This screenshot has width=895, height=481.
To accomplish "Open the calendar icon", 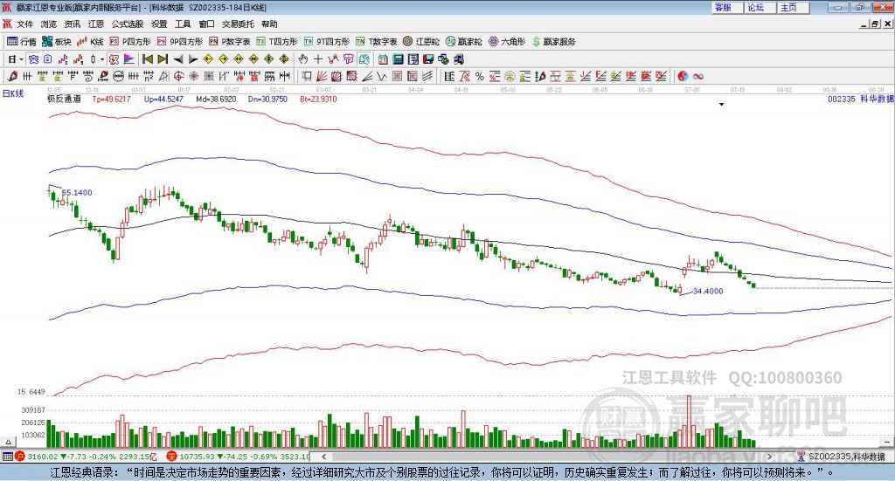I will coord(383,59).
